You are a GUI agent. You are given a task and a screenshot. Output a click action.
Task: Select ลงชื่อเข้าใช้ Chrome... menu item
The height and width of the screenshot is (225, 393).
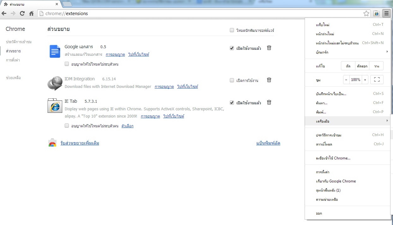[x=348, y=158]
